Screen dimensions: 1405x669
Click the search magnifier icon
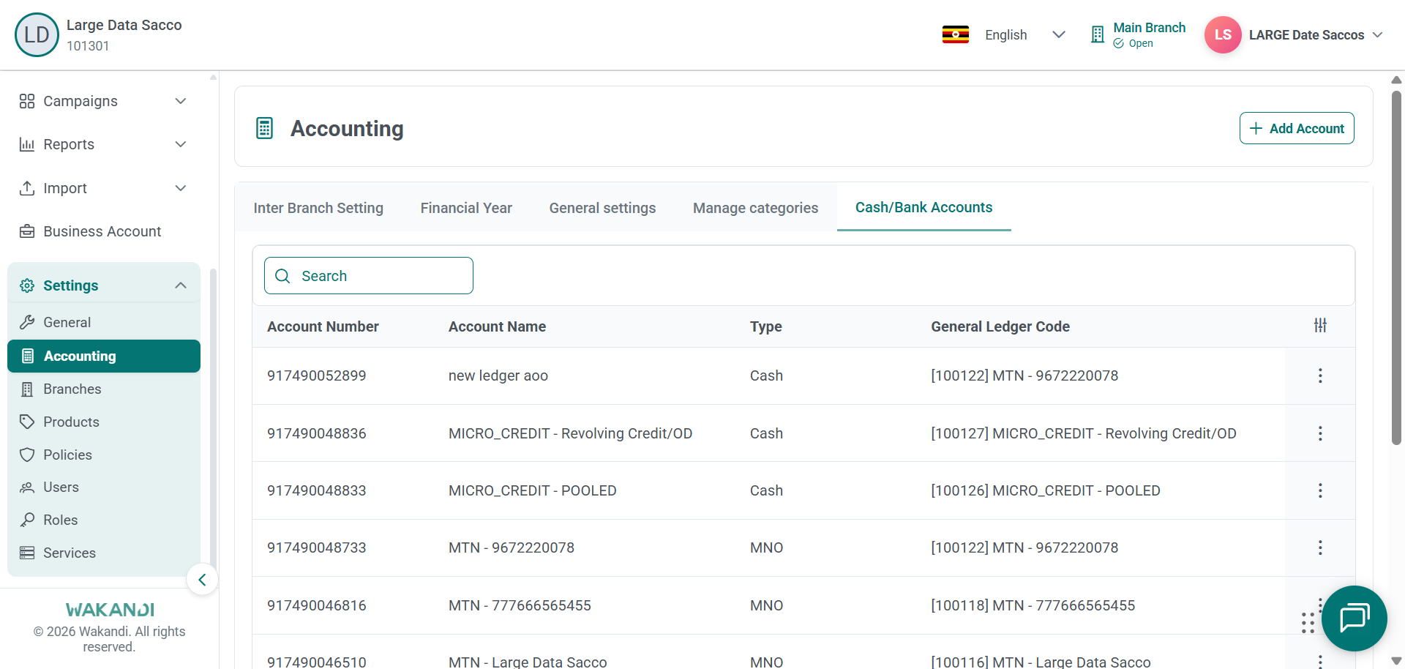(282, 276)
